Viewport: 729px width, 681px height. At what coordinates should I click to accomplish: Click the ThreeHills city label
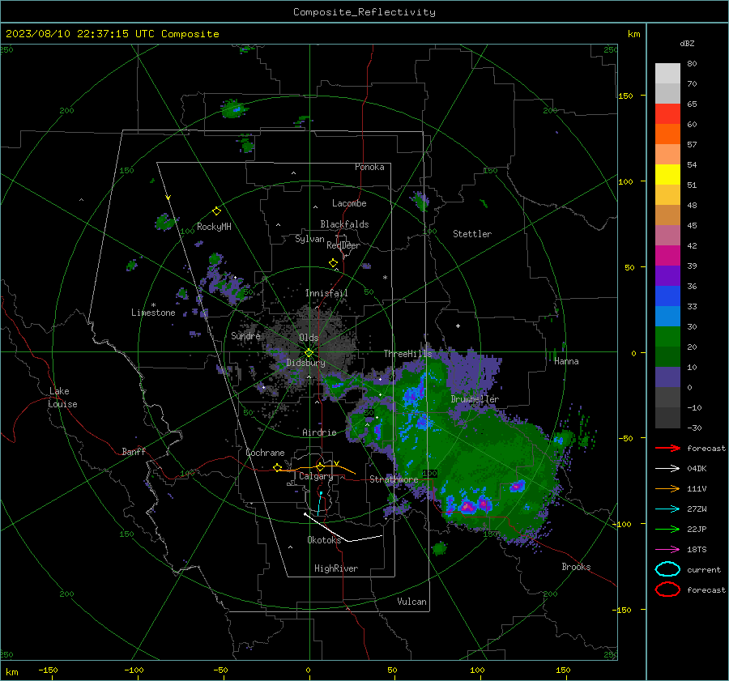(407, 354)
